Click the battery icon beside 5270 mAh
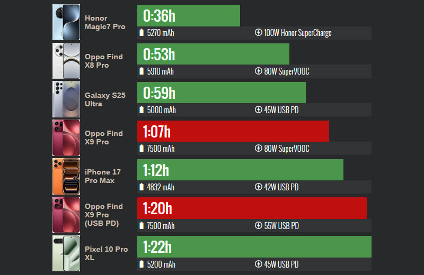Image resolution: width=424 pixels, height=275 pixels. 142,33
